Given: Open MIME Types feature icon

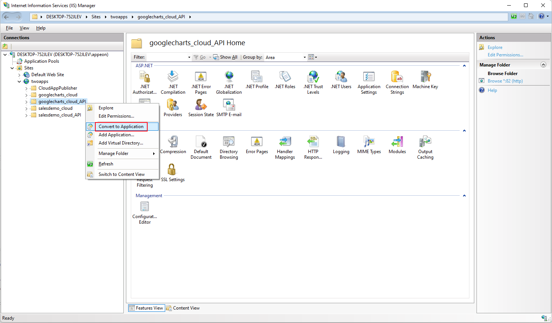Looking at the screenshot, I should click(x=369, y=145).
